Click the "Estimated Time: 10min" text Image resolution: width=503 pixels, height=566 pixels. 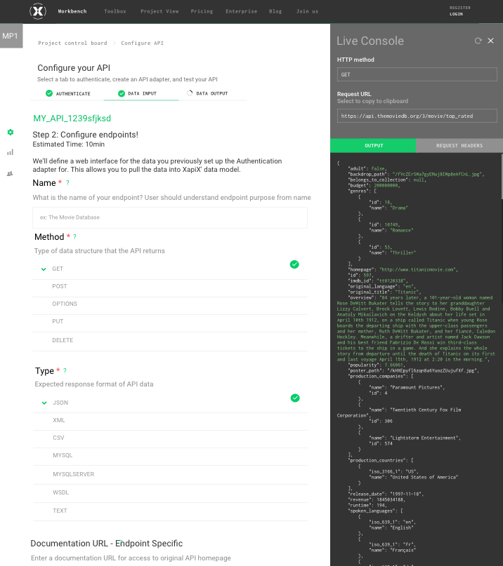click(69, 144)
